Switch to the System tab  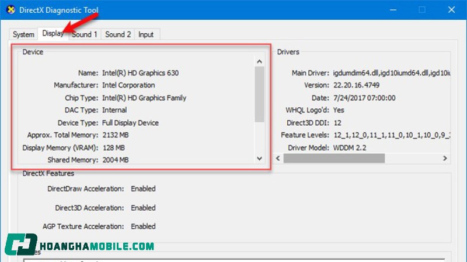[x=23, y=34]
